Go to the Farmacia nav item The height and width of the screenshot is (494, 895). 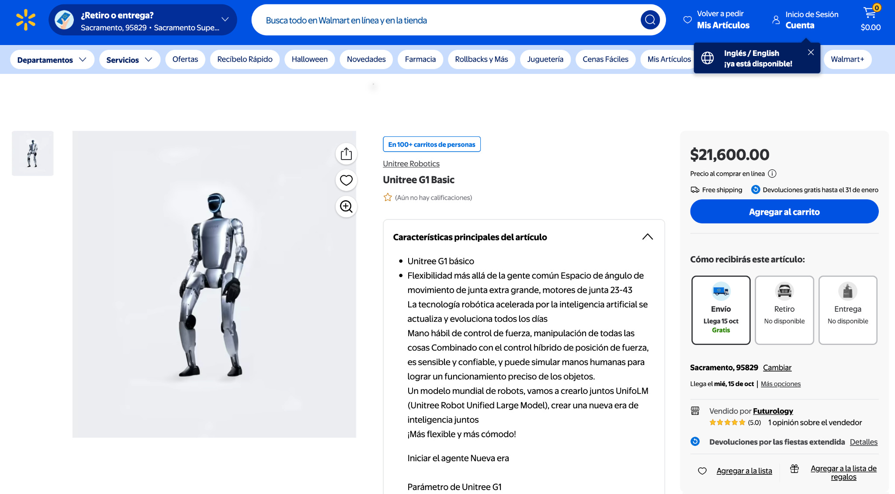[x=420, y=59]
